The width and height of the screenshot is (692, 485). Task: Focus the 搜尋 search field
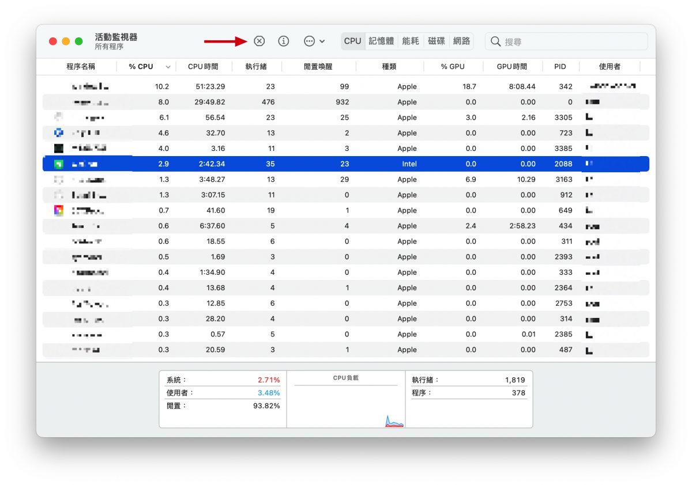point(566,41)
